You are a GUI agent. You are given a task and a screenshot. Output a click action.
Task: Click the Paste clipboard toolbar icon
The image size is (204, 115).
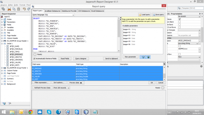(19, 9)
